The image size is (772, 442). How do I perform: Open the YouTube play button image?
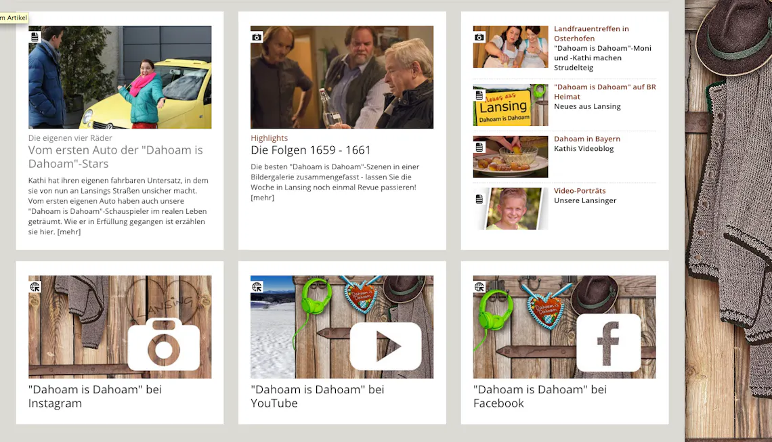pyautogui.click(x=385, y=345)
